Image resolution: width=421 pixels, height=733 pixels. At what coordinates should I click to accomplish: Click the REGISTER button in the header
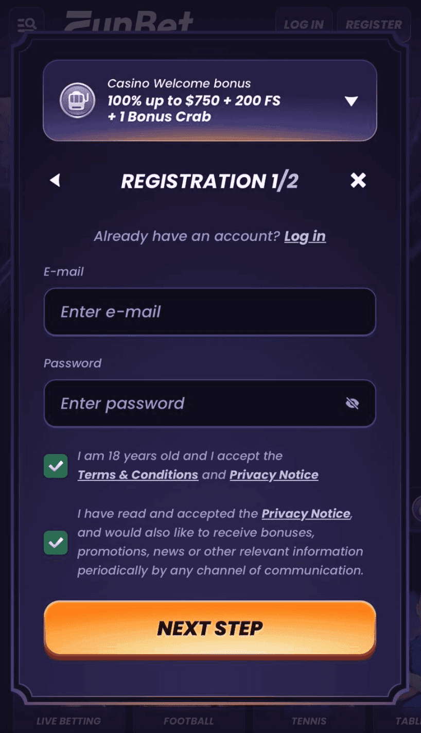(x=374, y=24)
